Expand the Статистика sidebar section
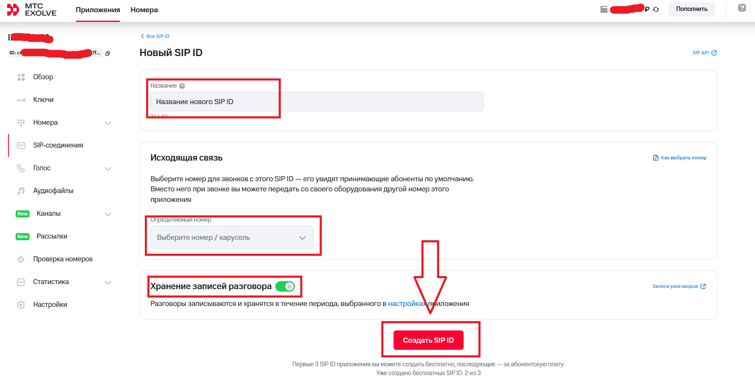The height and width of the screenshot is (381, 755). pyautogui.click(x=108, y=282)
